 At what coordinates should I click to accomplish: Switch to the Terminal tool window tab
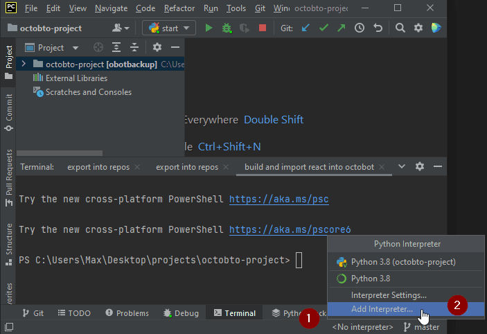click(235, 313)
